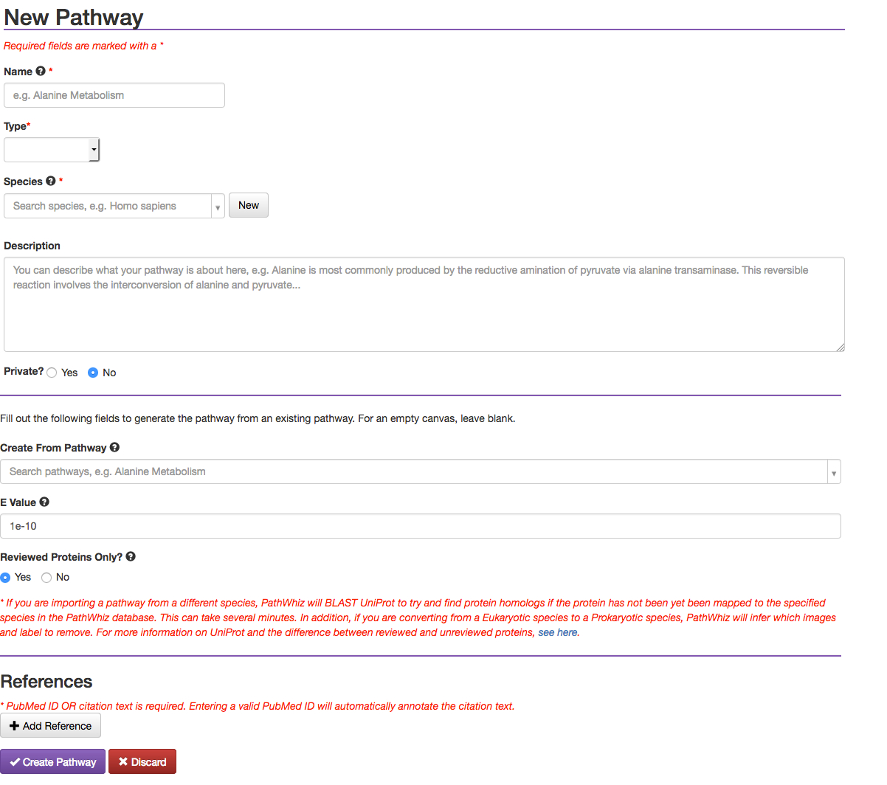Show help tooltip for E Value
Image resolution: width=887 pixels, height=785 pixels.
[44, 502]
